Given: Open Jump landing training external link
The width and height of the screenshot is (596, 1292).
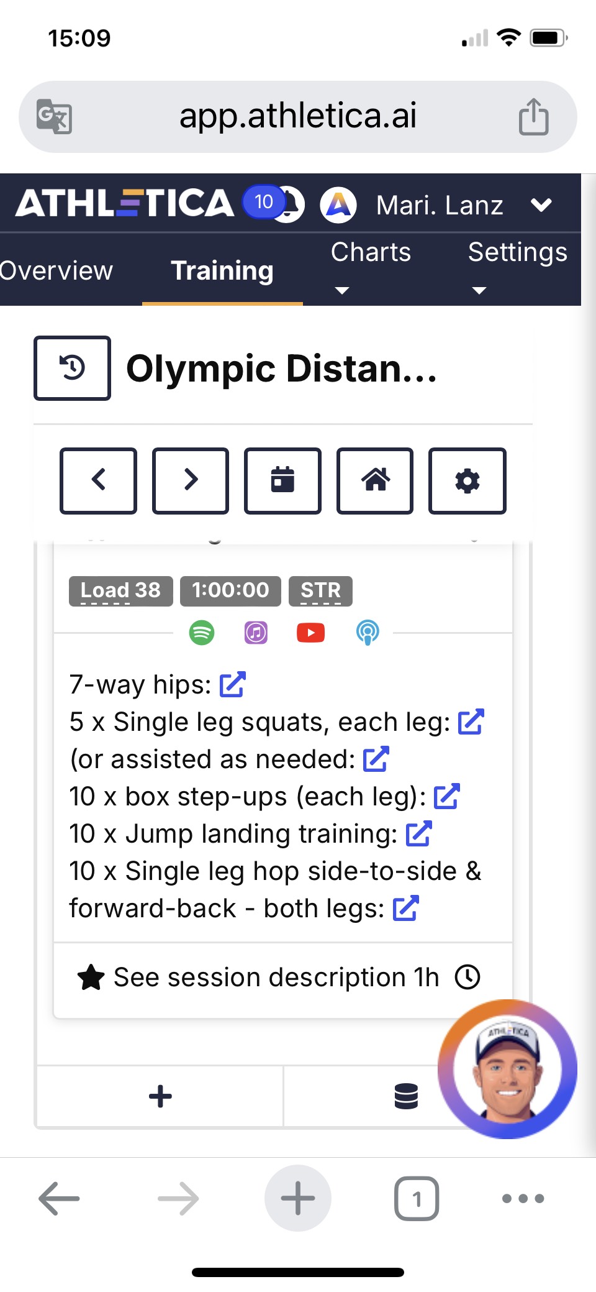Looking at the screenshot, I should coord(418,833).
